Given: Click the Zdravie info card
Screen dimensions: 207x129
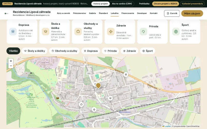Looking at the screenshot, I should pyautogui.click(x=120, y=31).
